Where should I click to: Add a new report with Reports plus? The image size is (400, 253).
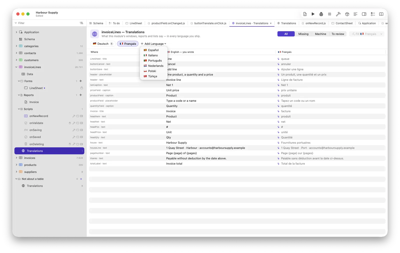click(x=80, y=95)
